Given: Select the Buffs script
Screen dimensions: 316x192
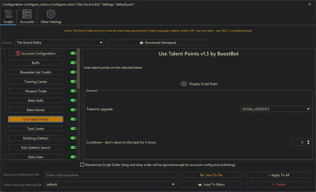Looking at the screenshot, I should (36, 63).
